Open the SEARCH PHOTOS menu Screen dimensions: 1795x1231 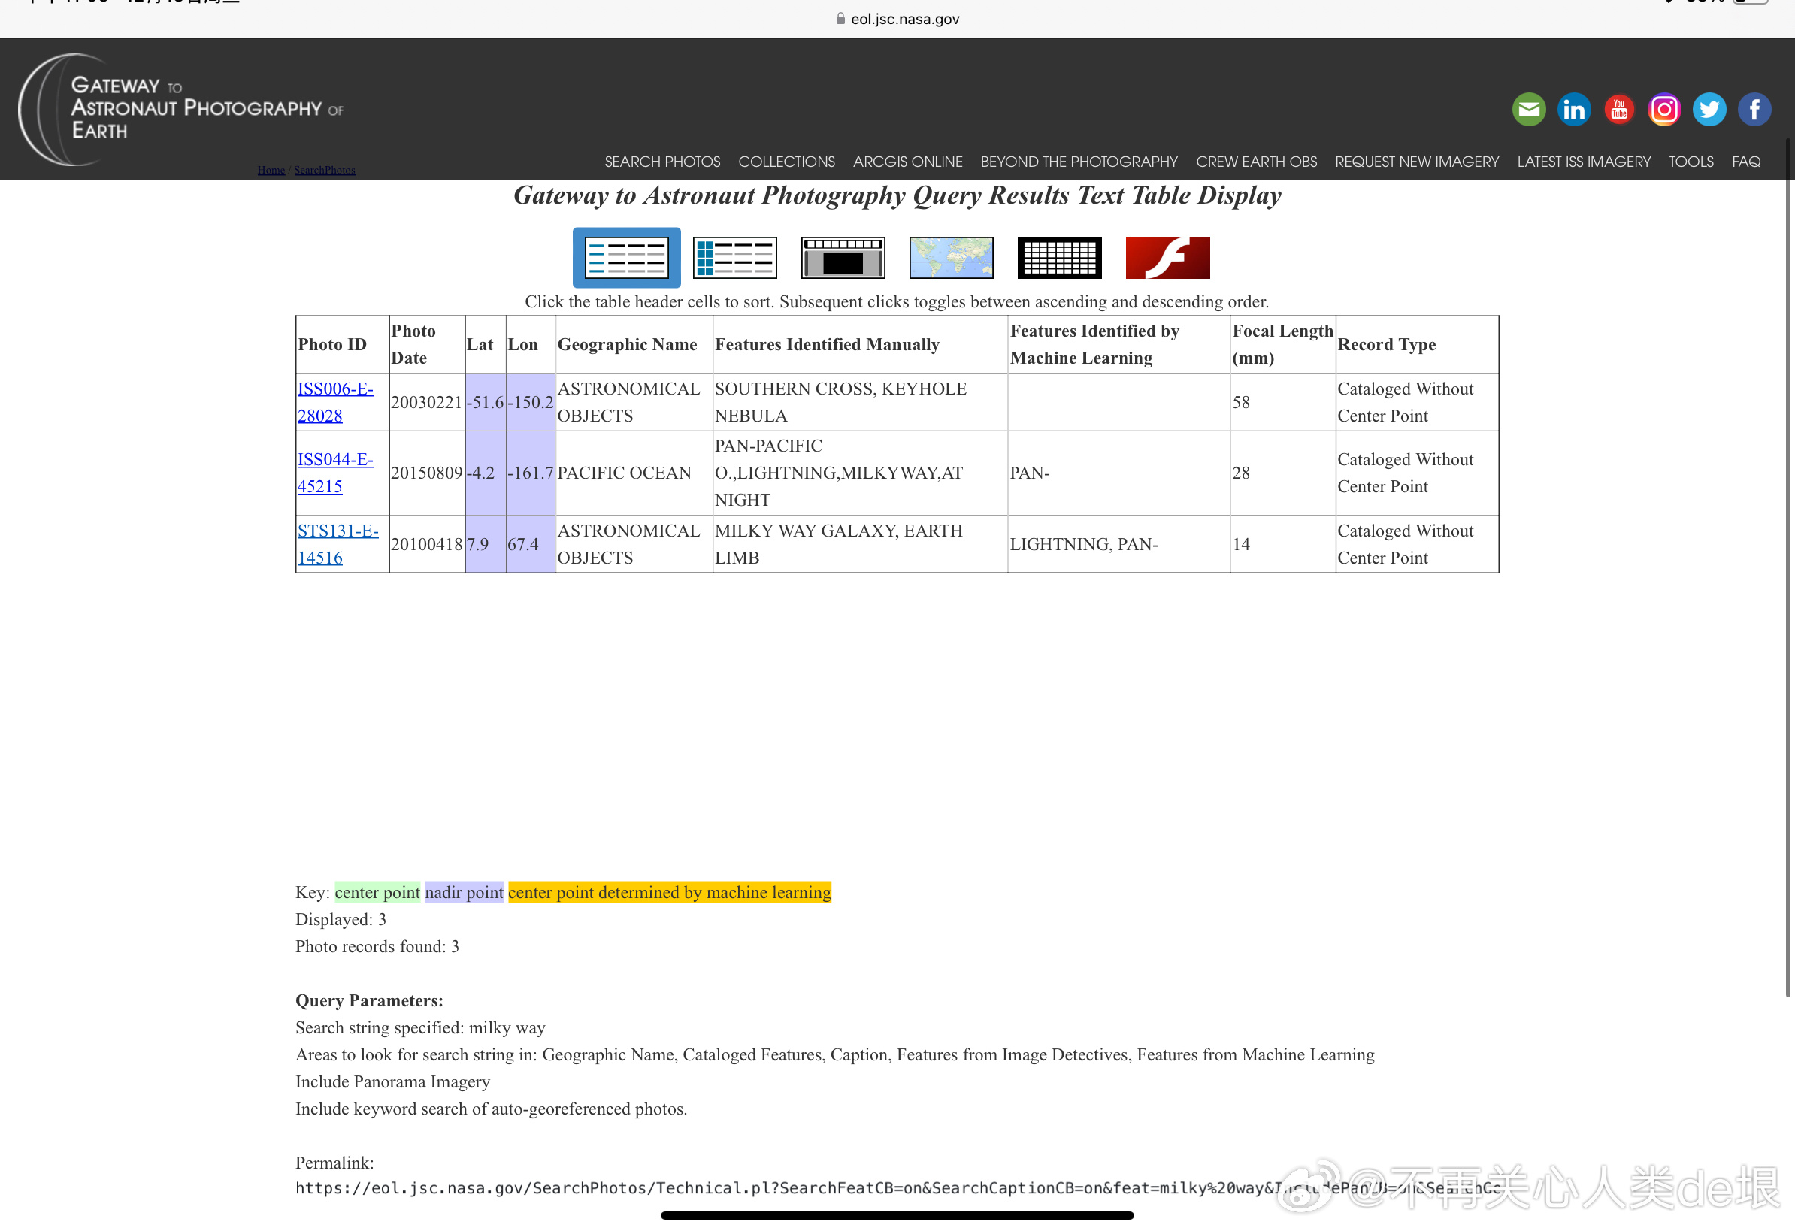coord(662,162)
